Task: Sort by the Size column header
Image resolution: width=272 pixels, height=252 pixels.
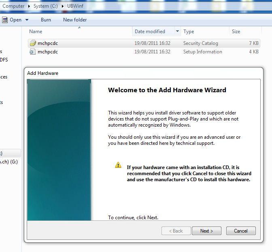Action: (236, 32)
